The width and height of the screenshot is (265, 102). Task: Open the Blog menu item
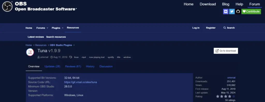pyautogui.click(x=226, y=4)
